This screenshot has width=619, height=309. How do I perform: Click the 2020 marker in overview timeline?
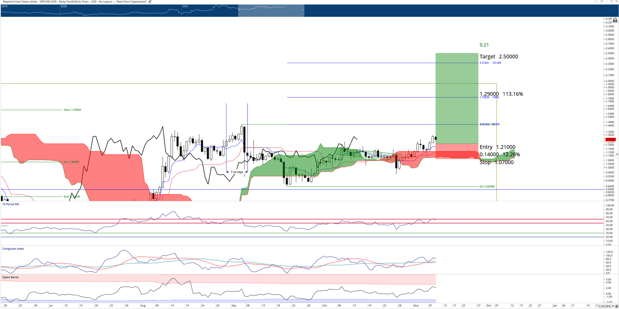64,7
